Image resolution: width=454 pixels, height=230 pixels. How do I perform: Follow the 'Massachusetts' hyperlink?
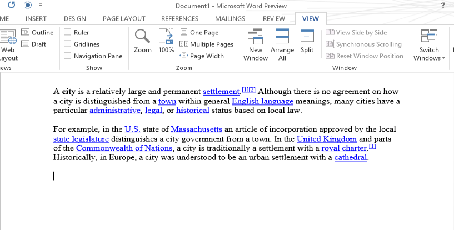197,129
